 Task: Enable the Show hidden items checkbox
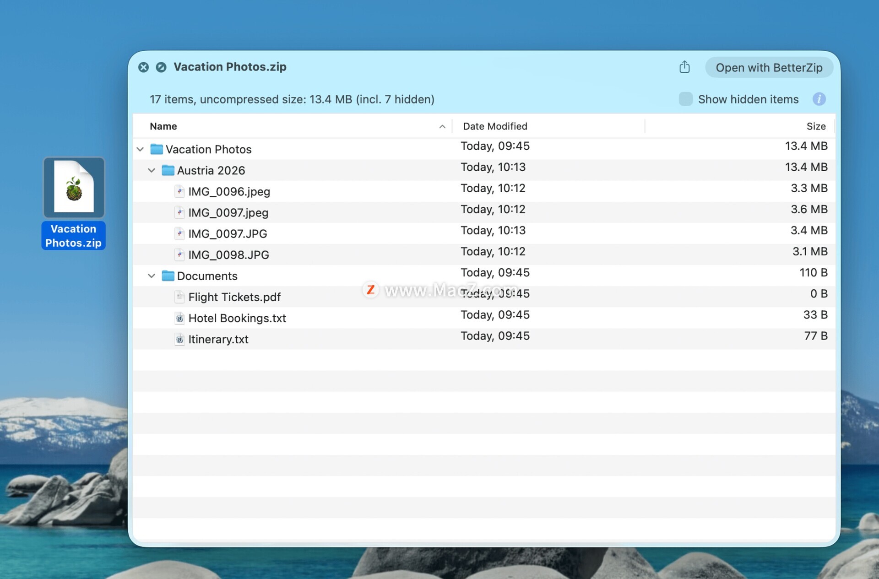pos(685,99)
